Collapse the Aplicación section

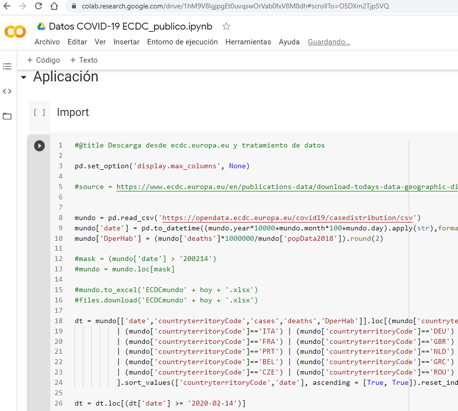pyautogui.click(x=23, y=77)
